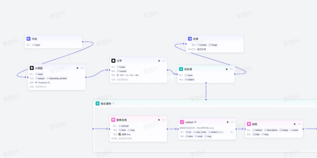Screen dimensions: 317x158
Task: Run the 批处理 node
Action: click(x=227, y=69)
